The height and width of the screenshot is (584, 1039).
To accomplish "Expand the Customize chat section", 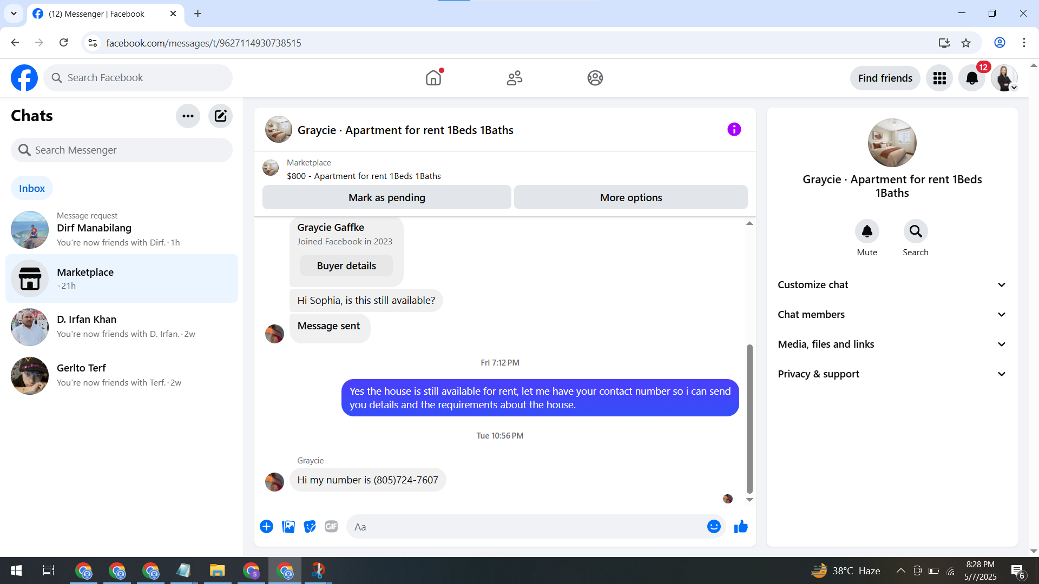I will 892,285.
